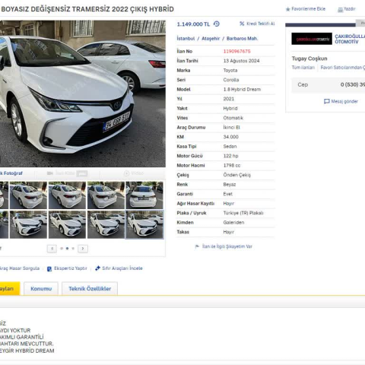Screen dimensions: 365x365
Task: Click Barbaros Mah. in location breadcrumb
Action: click(x=242, y=39)
